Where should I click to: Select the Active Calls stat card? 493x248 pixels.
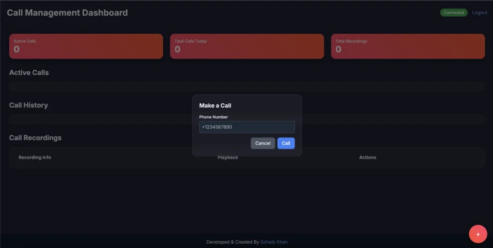click(86, 46)
